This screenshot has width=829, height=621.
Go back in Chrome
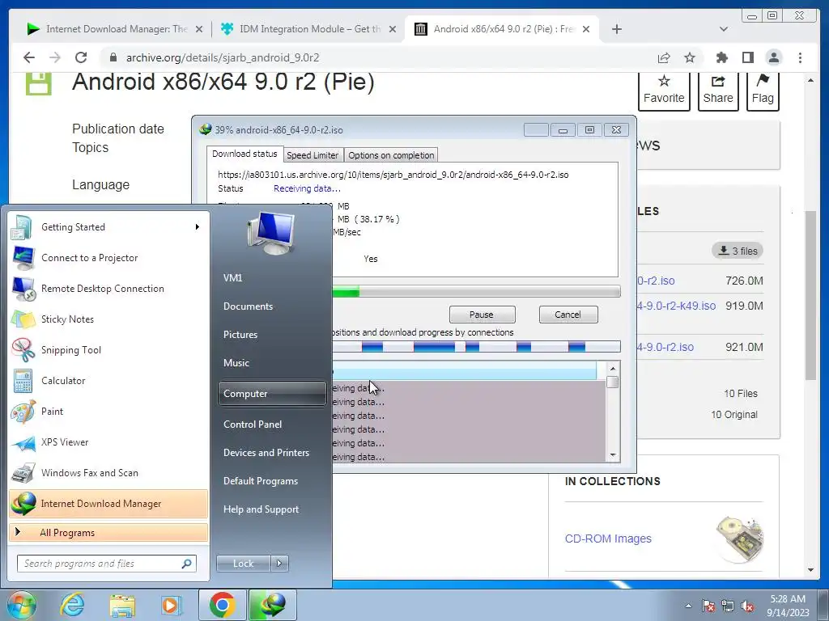[29, 57]
